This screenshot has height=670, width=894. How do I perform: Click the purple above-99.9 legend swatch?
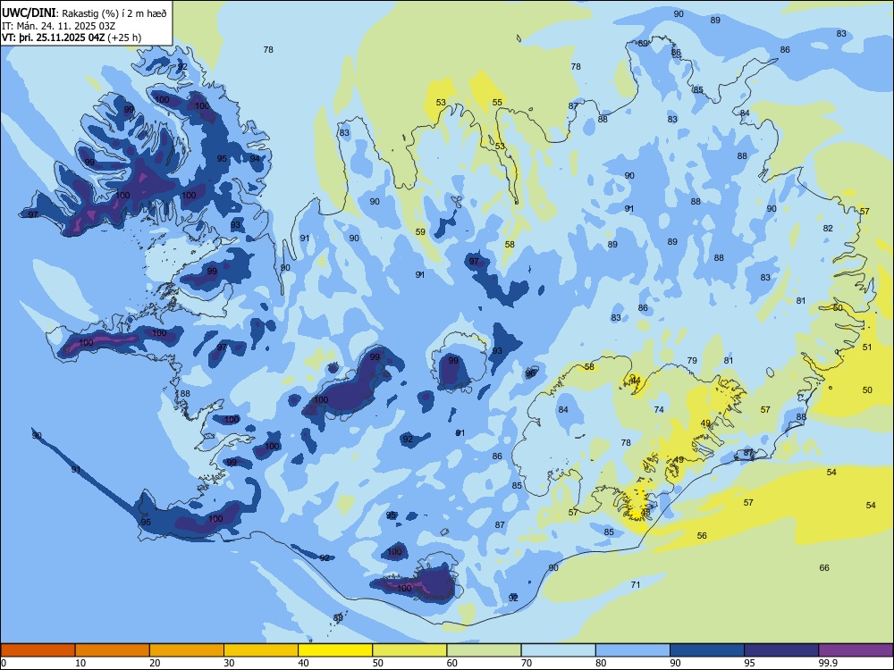click(856, 650)
